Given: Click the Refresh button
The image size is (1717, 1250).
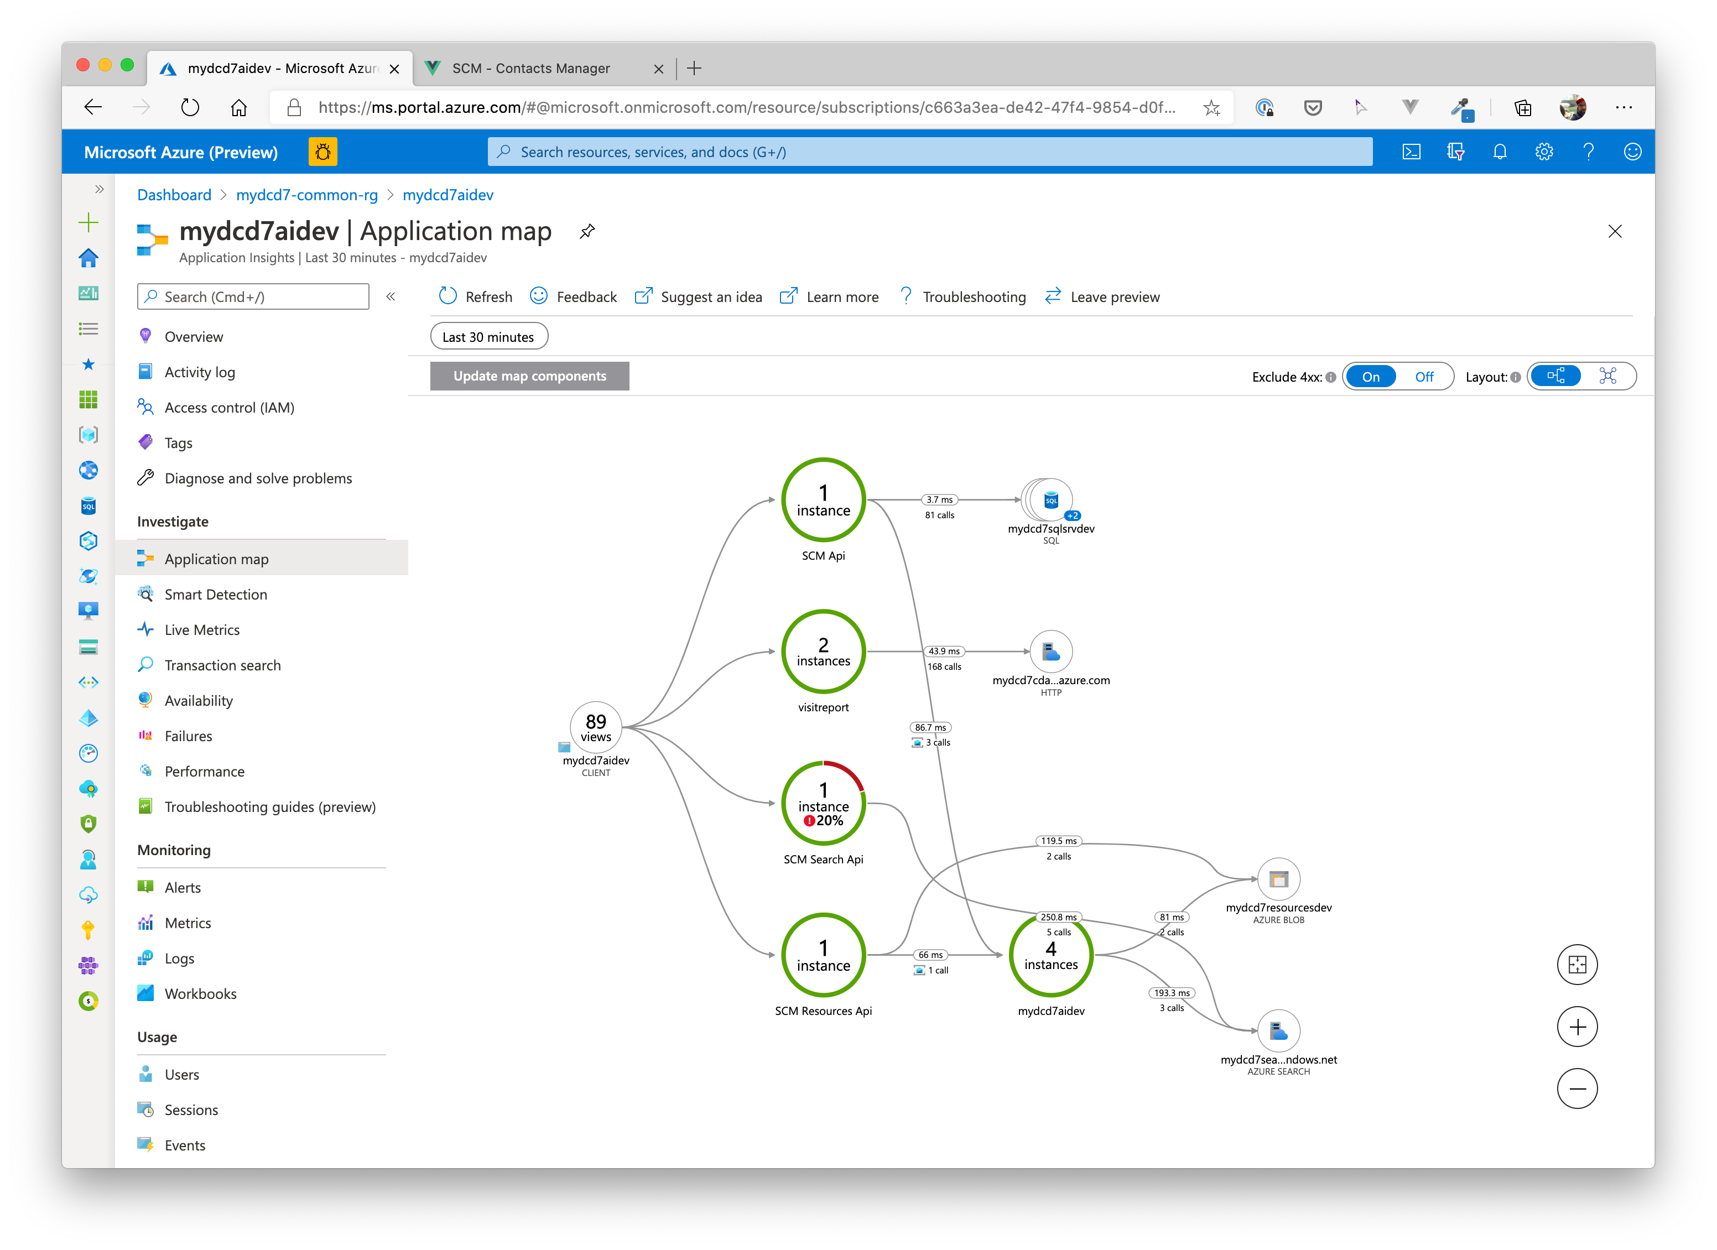Looking at the screenshot, I should [x=475, y=297].
